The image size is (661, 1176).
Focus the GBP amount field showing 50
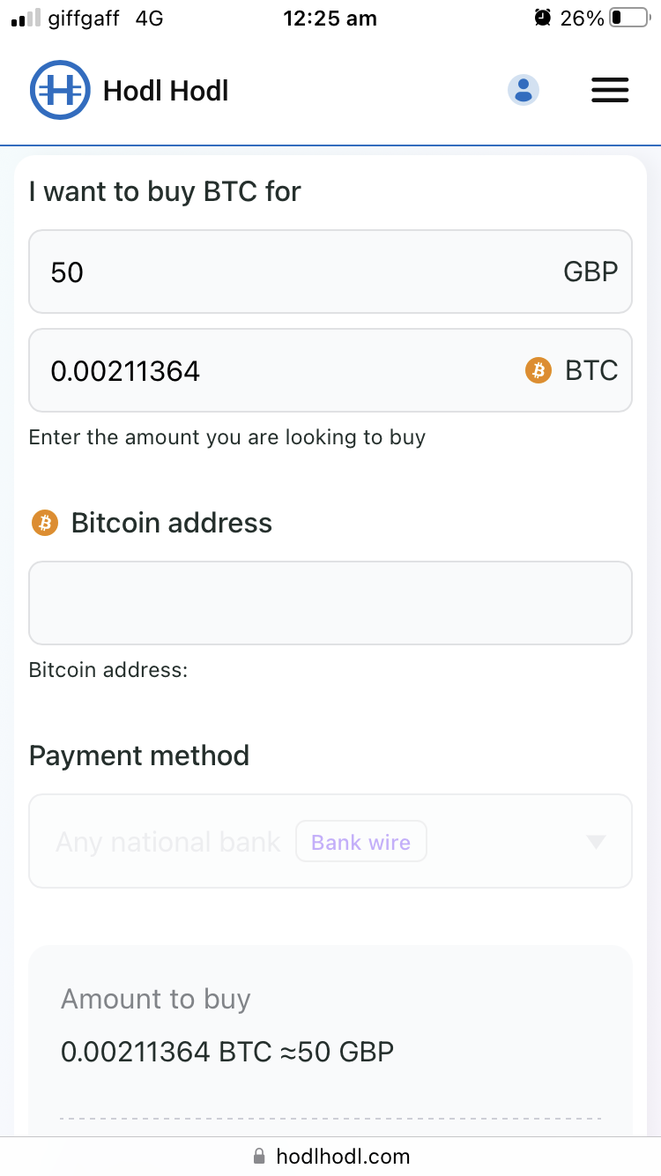(264, 272)
